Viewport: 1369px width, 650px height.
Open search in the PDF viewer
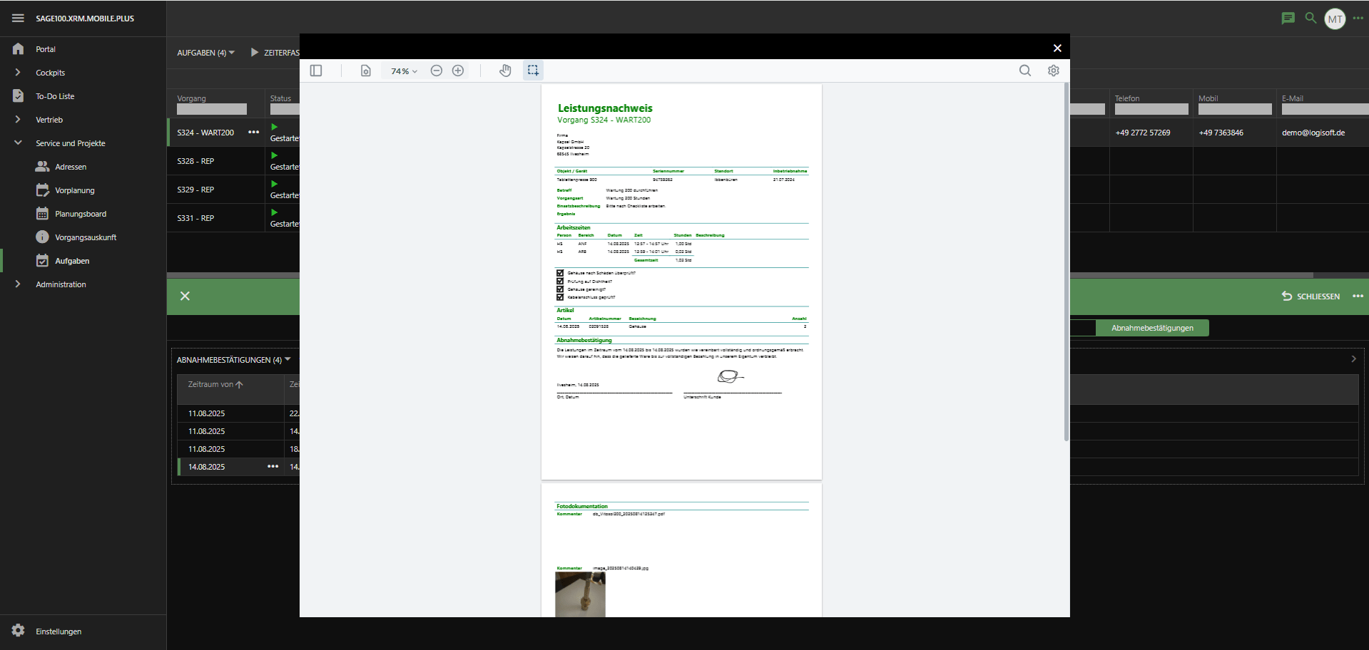coord(1024,71)
